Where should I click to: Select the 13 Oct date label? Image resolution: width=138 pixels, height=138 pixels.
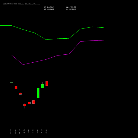tap(28, 131)
